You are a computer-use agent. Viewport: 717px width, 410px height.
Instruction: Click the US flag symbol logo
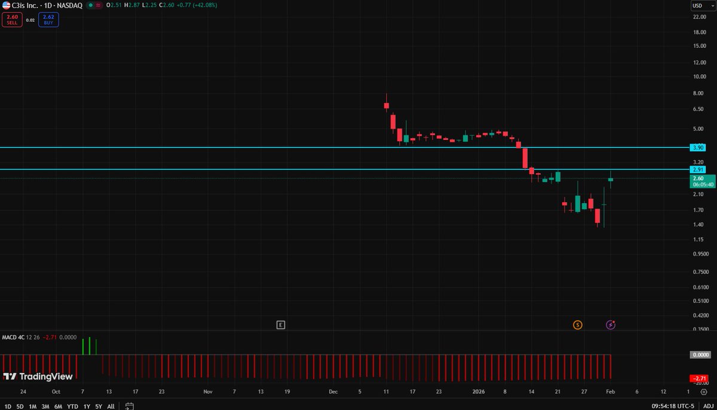coord(5,5)
